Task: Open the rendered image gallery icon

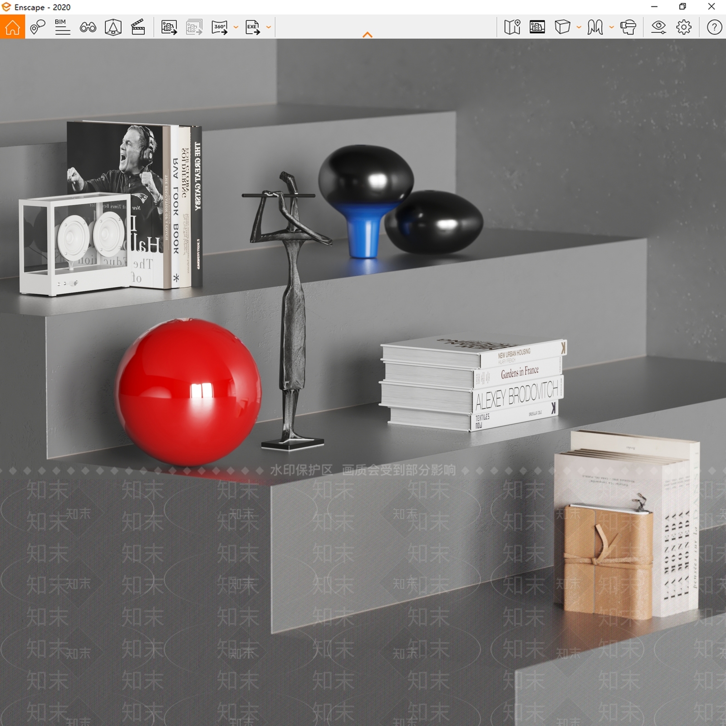Action: (537, 27)
